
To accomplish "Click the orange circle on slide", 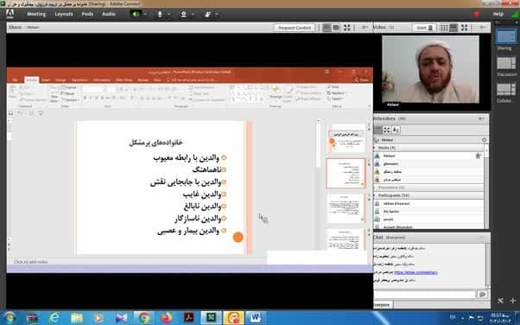I will click(238, 237).
